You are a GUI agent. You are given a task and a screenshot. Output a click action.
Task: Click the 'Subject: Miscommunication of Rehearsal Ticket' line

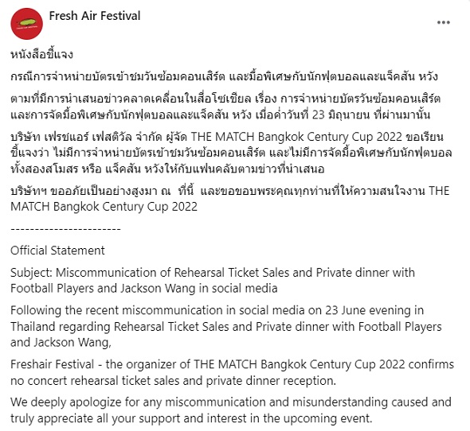tap(213, 273)
